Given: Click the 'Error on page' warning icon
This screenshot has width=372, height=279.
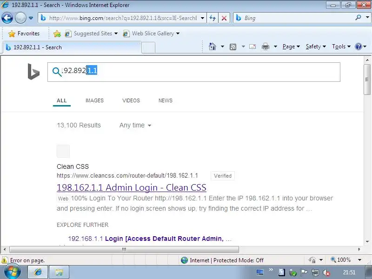Looking at the screenshot, I should coord(5,260).
